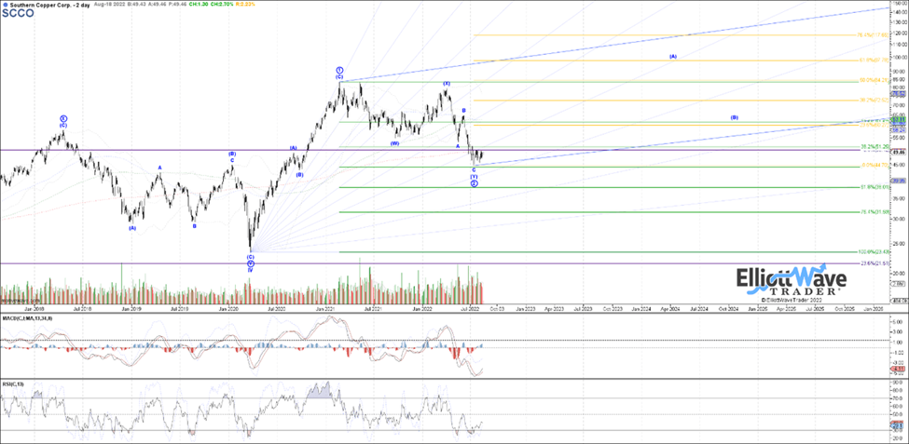
Task: Select the circled wave 2 label at the 2022 low
Action: (474, 182)
